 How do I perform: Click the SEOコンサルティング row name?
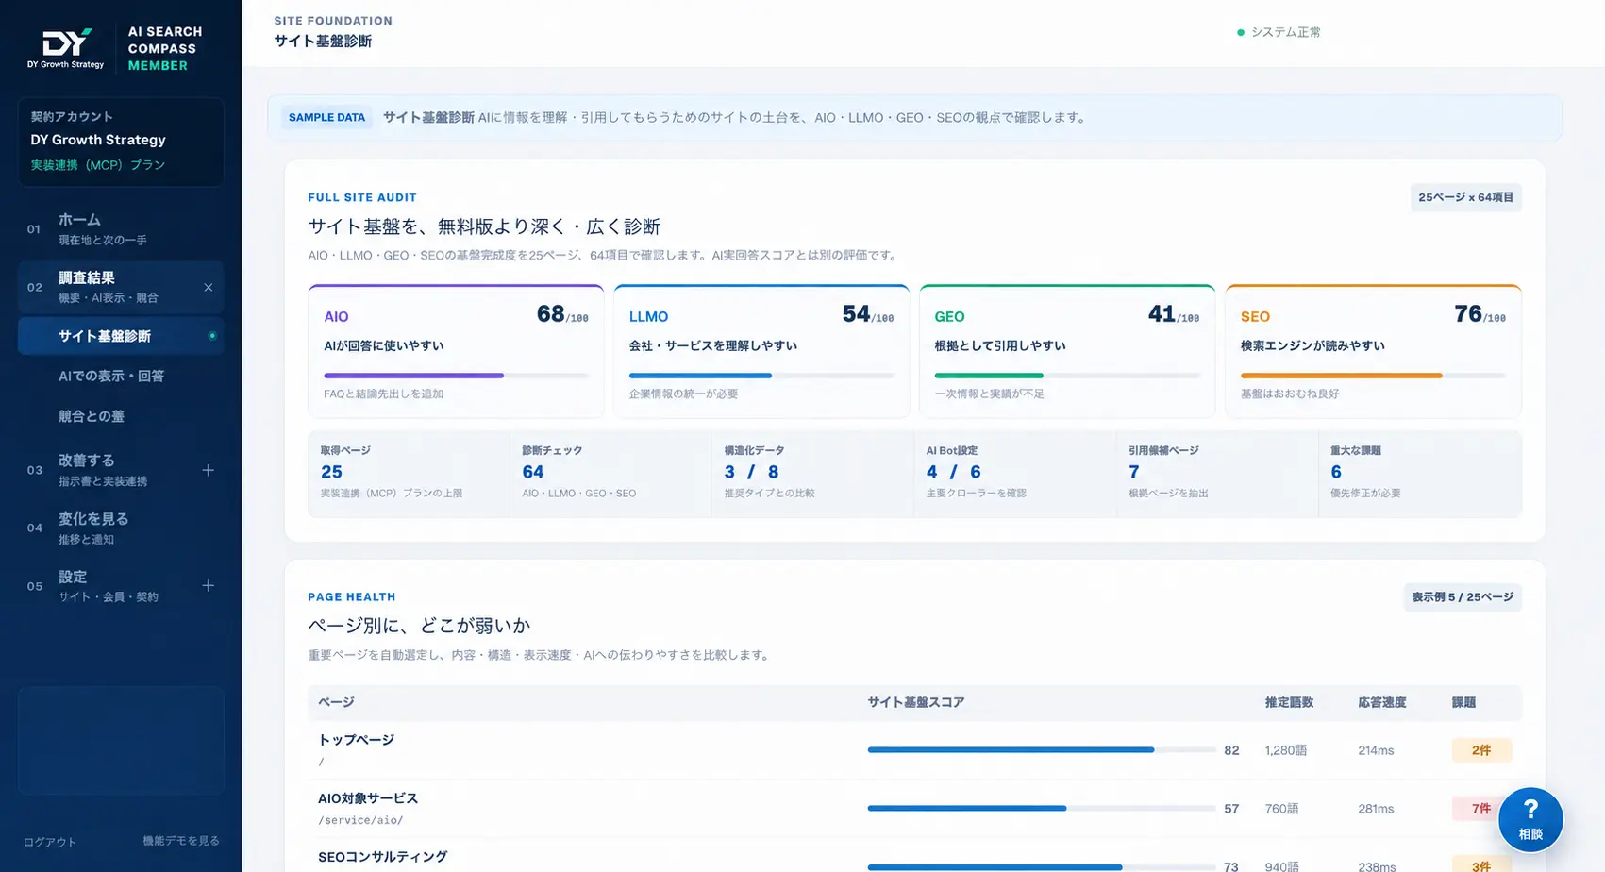pyautogui.click(x=382, y=857)
